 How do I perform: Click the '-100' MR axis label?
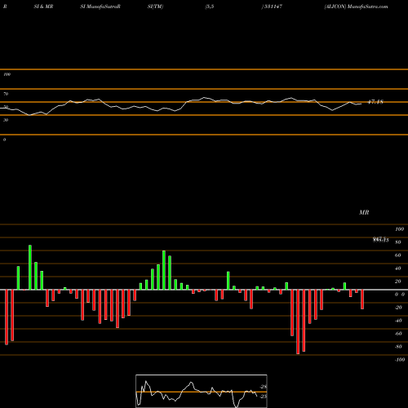pos(399,360)
